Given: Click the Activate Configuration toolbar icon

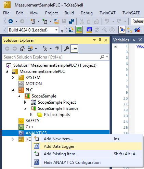Looking at the screenshot, I should point(71,30).
